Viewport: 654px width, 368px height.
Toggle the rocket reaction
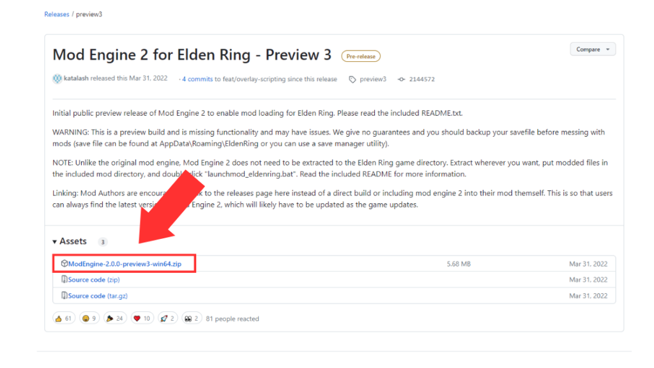pos(167,318)
